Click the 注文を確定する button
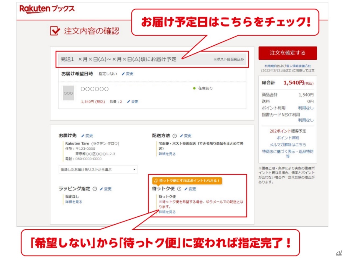 tap(288, 53)
